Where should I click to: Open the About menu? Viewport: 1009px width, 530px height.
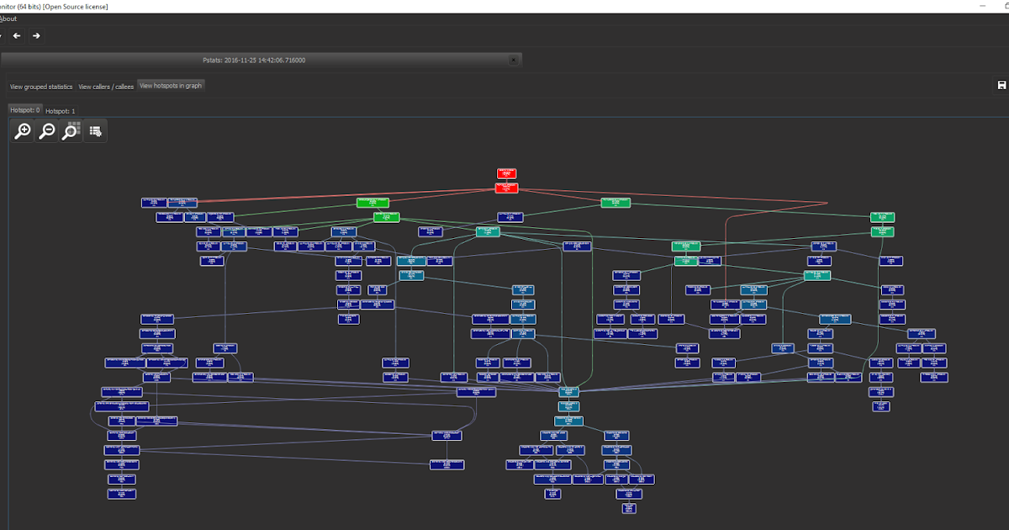coord(10,18)
